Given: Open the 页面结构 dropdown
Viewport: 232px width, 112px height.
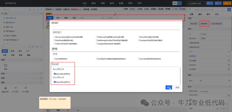Looking at the screenshot, I should click(x=49, y=9).
